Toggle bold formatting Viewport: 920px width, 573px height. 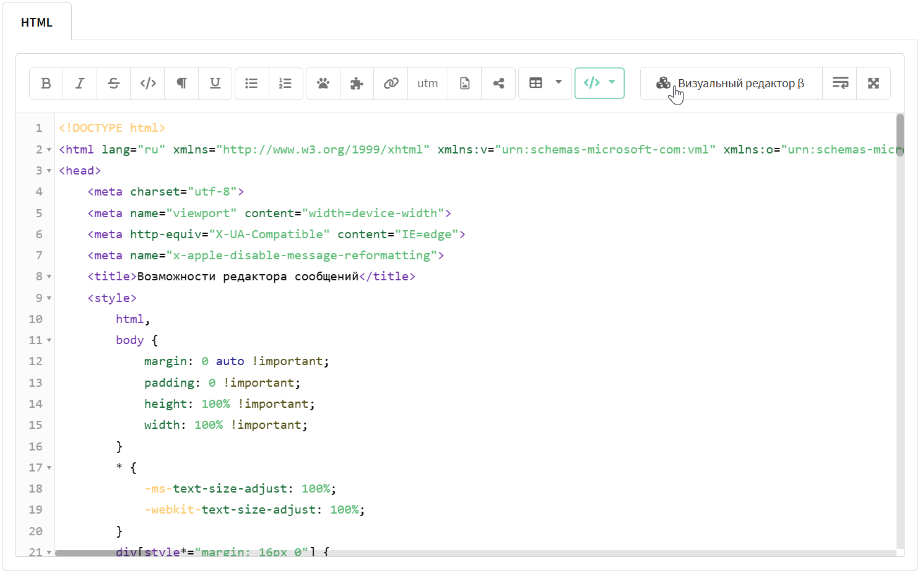pyautogui.click(x=46, y=84)
